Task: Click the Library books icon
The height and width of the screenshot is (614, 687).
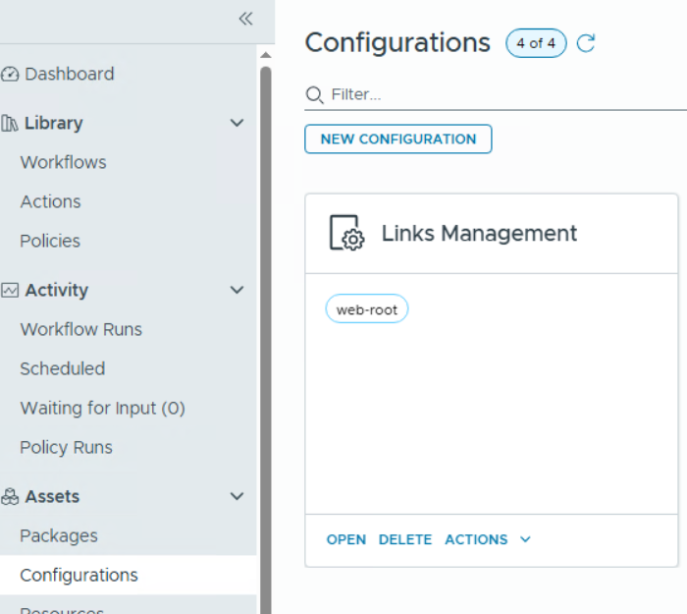Action: tap(11, 123)
